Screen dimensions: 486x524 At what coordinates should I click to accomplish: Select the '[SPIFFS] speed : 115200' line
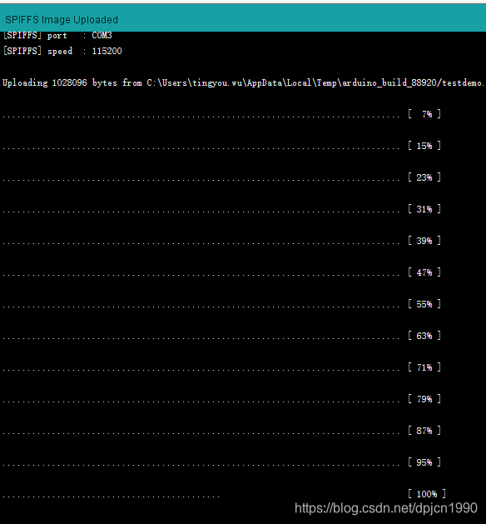[x=62, y=51]
